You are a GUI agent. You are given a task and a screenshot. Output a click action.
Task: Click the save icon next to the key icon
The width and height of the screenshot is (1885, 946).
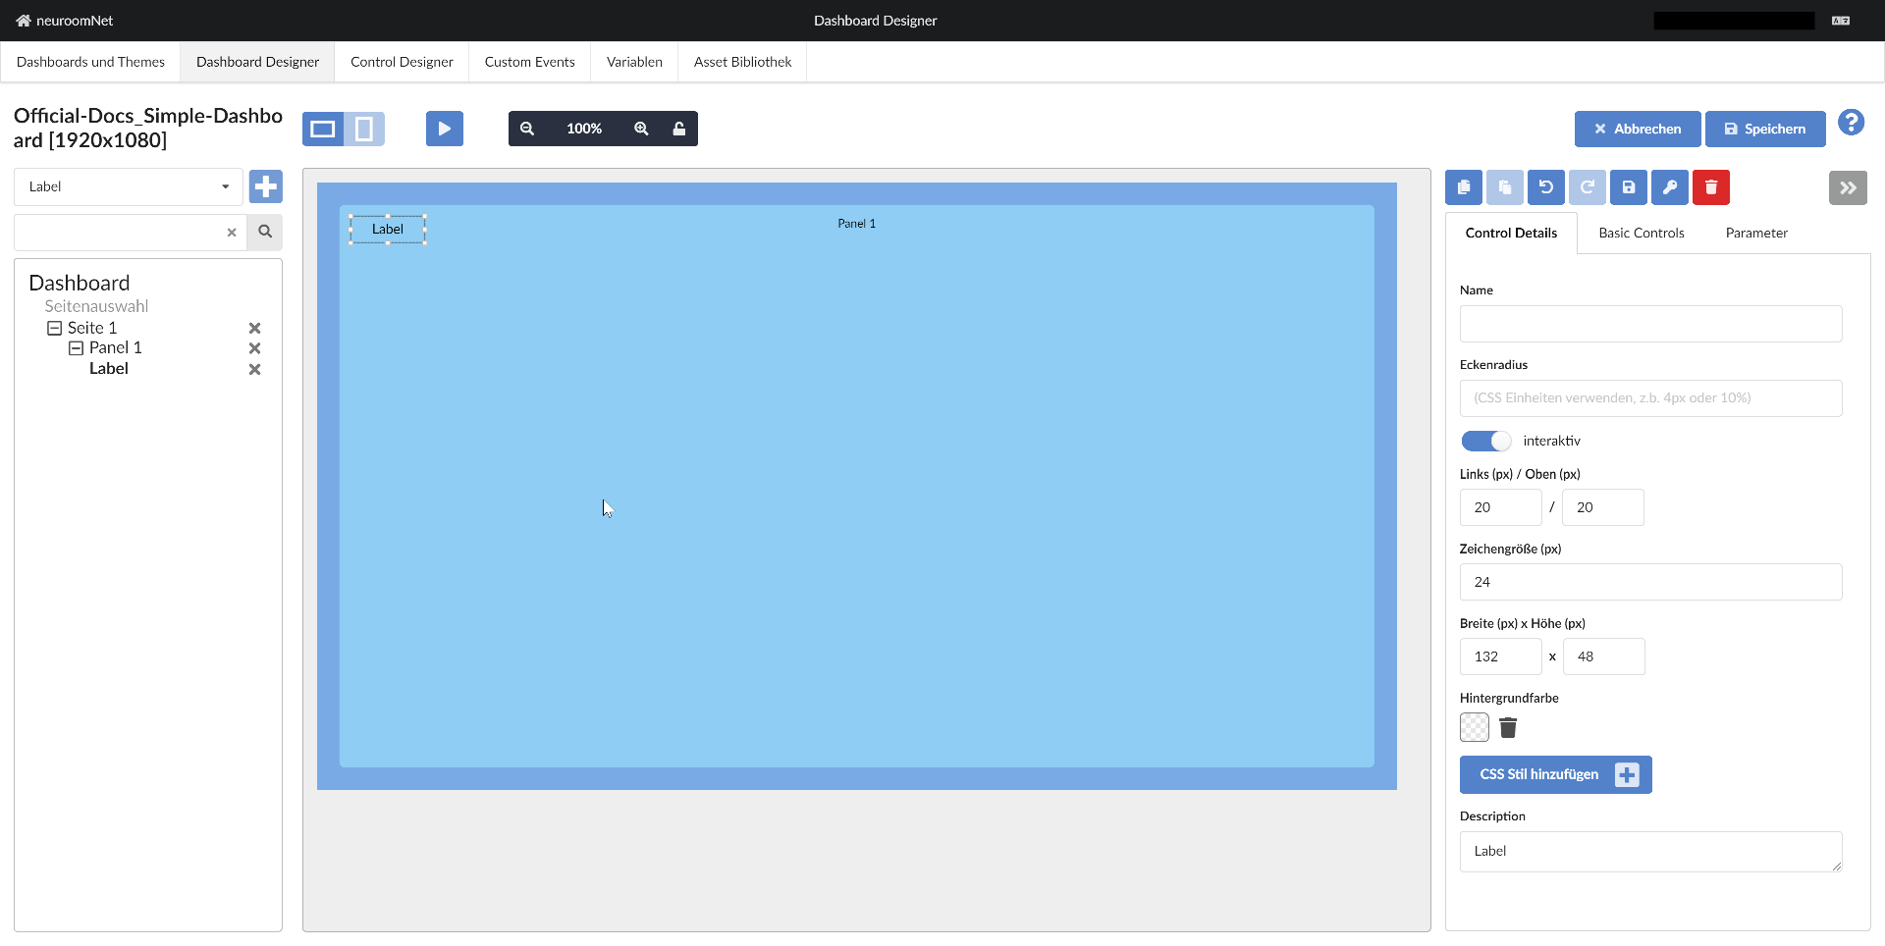pyautogui.click(x=1629, y=187)
